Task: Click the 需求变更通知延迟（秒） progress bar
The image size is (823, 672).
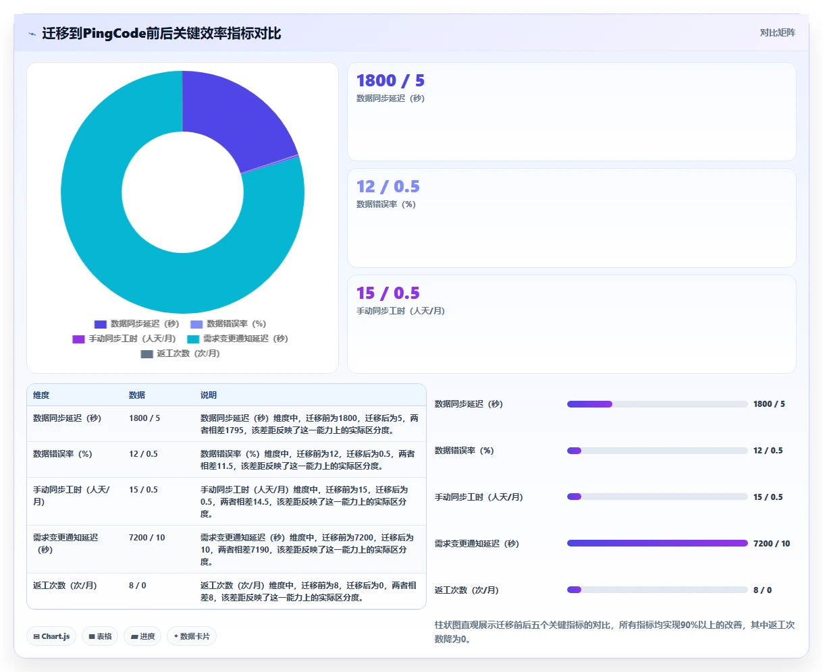Action: point(658,544)
